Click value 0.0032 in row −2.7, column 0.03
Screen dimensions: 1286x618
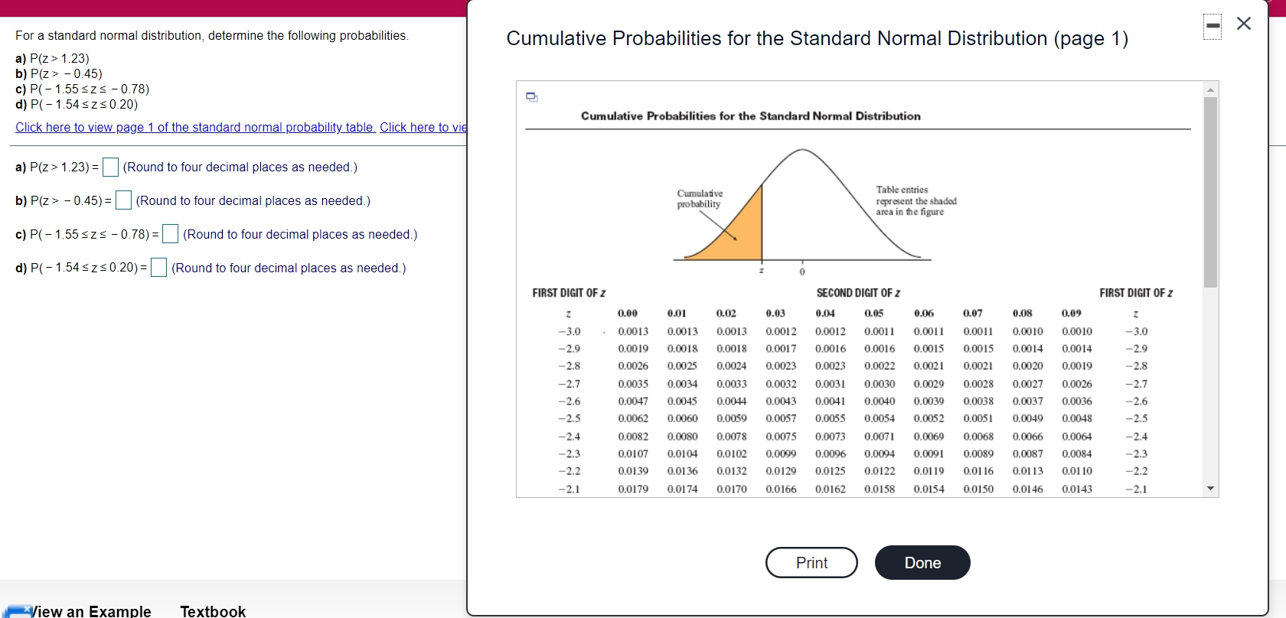(781, 384)
